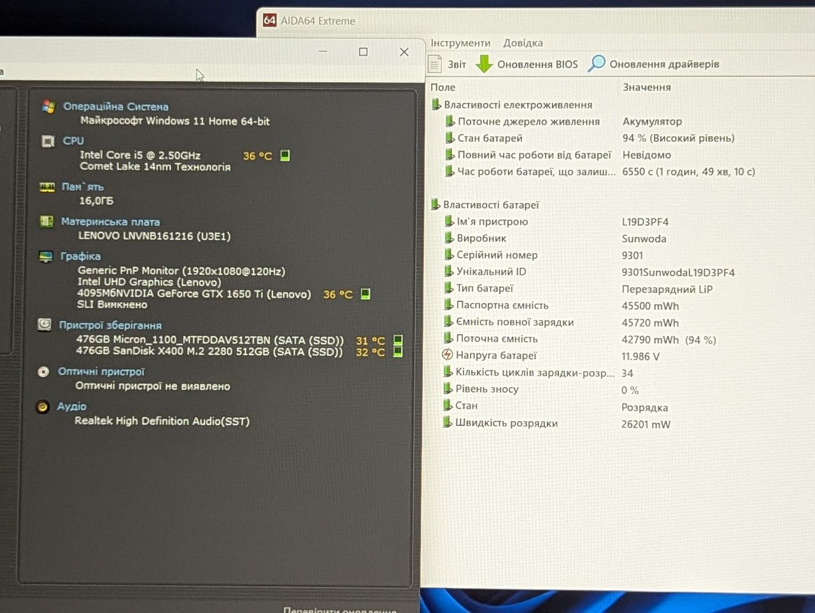This screenshot has width=815, height=613.
Task: Click the Поле column header
Action: tap(443, 87)
